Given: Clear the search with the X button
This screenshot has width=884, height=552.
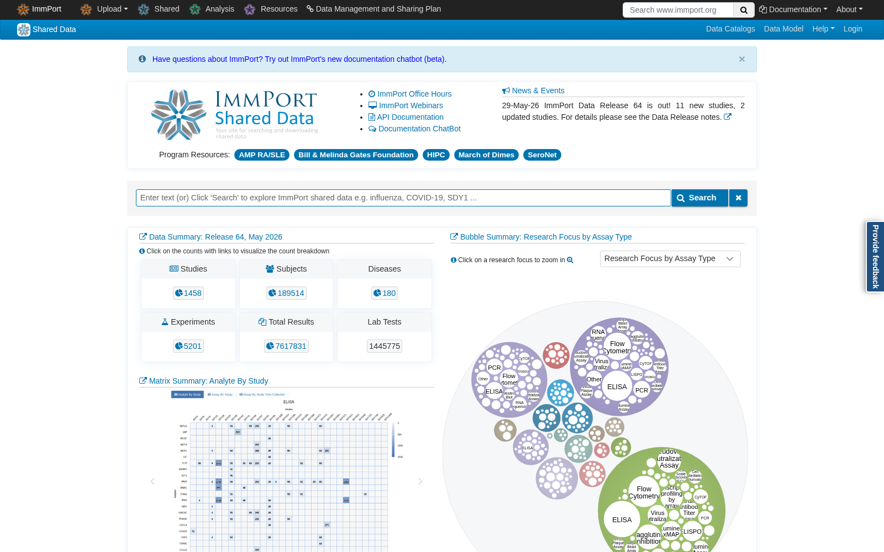Looking at the screenshot, I should click(x=738, y=198).
